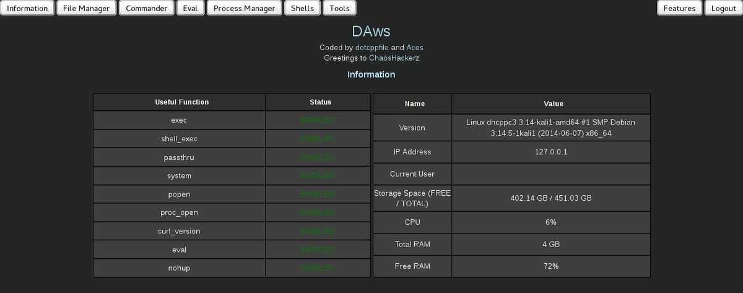
Task: Follow the Aces author link
Action: click(415, 47)
